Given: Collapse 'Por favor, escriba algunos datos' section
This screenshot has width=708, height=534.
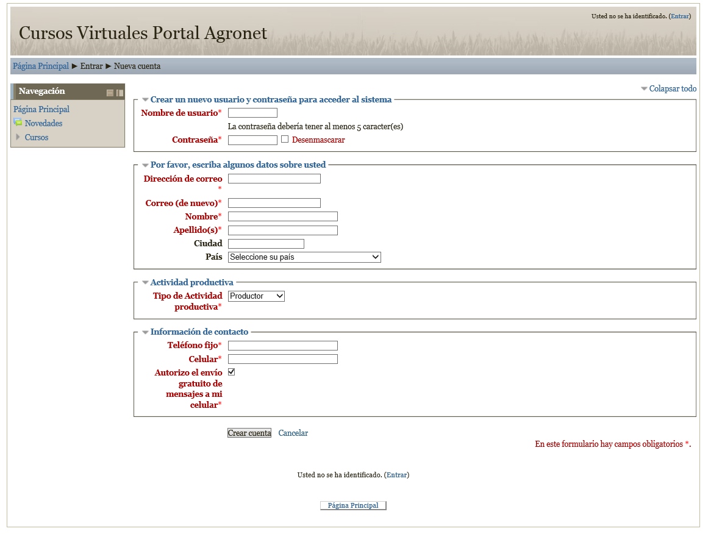Looking at the screenshot, I should pyautogui.click(x=145, y=165).
